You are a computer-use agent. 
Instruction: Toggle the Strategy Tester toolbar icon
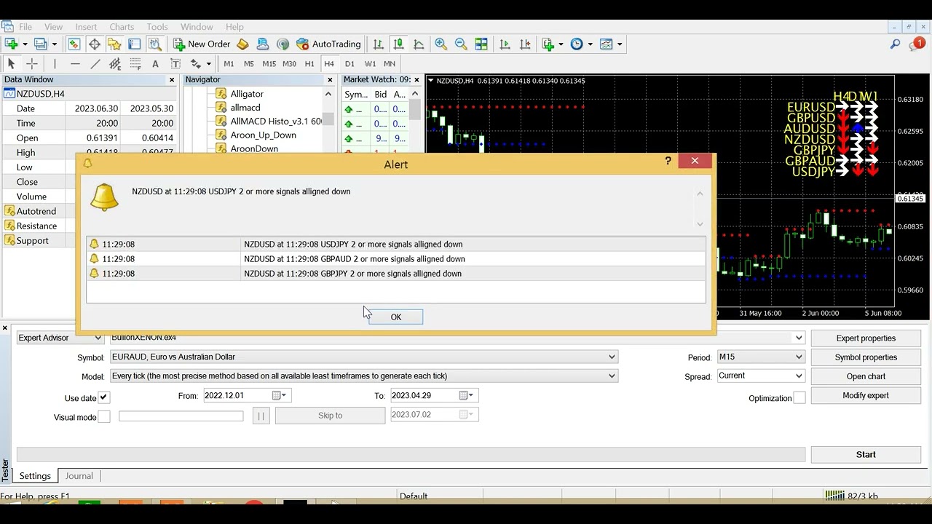[x=154, y=44]
